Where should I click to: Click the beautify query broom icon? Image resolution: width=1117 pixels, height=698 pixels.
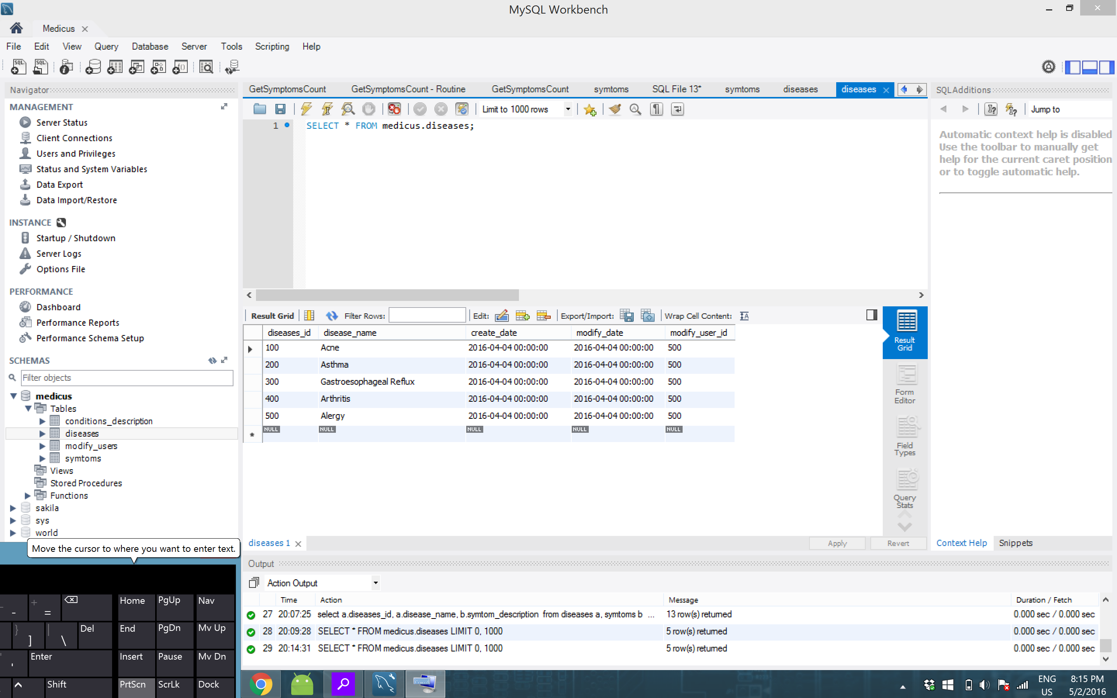coord(614,109)
